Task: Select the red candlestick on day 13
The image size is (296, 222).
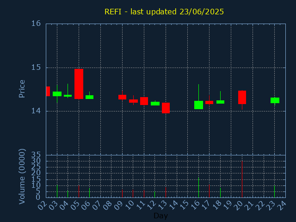Action: 166,108
